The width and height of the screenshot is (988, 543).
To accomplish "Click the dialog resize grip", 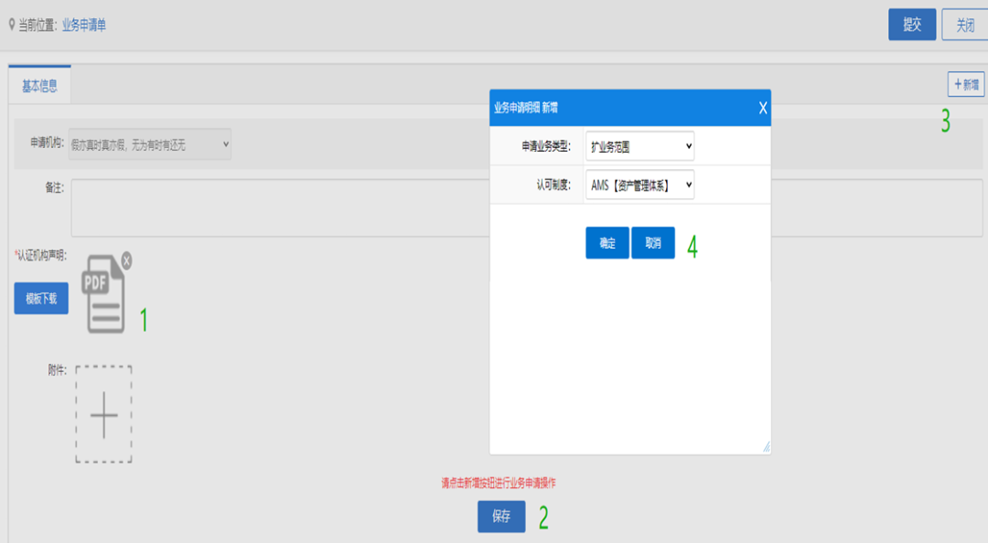I will (767, 447).
